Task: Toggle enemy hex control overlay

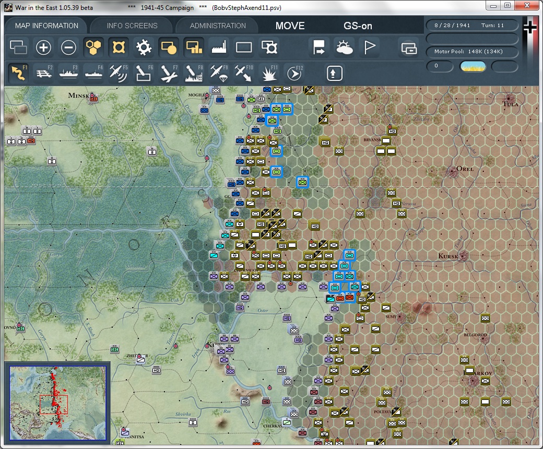Action: click(119, 47)
